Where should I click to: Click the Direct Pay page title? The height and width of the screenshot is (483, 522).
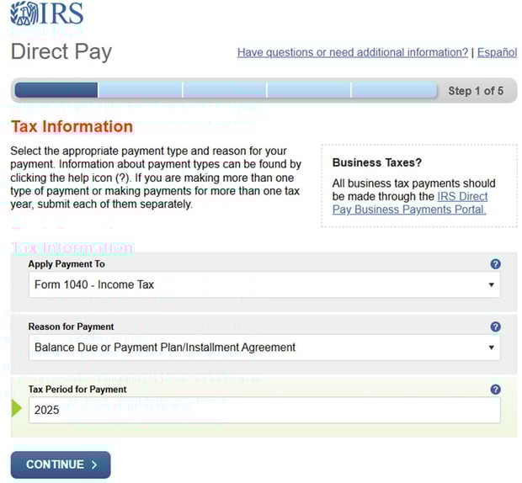tap(61, 51)
